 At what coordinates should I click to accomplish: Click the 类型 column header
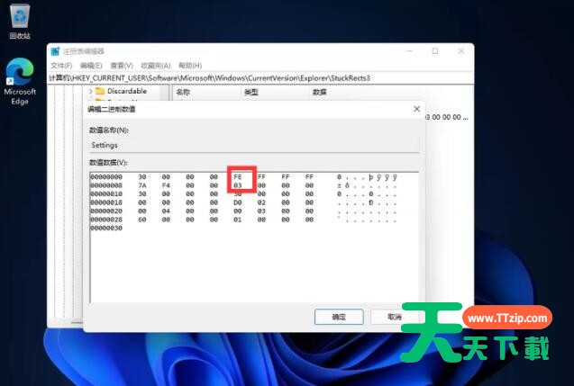point(251,92)
